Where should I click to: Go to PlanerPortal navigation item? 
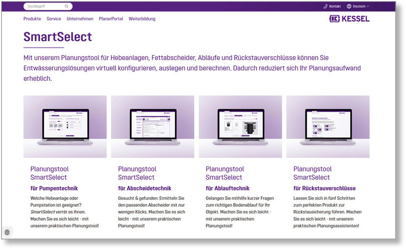pyautogui.click(x=112, y=19)
